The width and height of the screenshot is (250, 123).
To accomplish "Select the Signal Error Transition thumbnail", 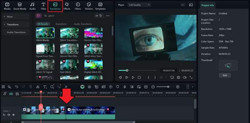I will pyautogui.click(x=45, y=49).
